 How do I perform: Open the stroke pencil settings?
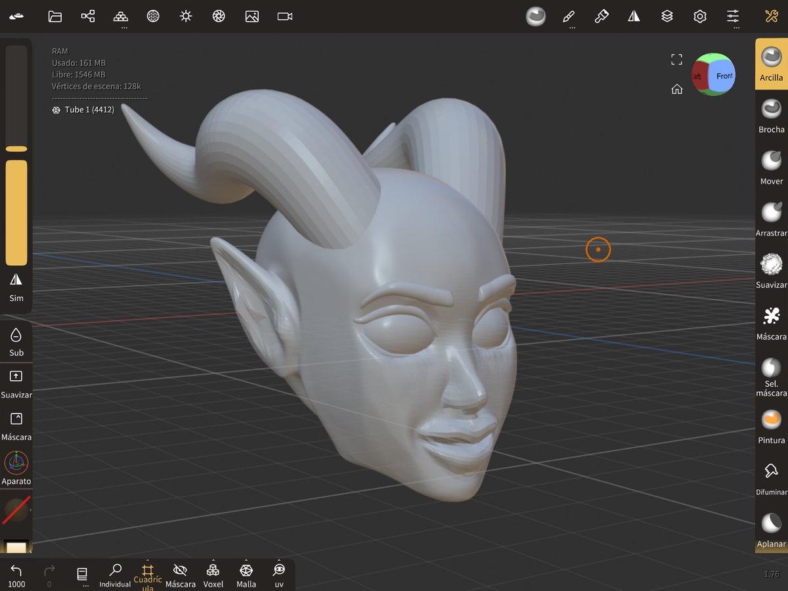point(569,16)
